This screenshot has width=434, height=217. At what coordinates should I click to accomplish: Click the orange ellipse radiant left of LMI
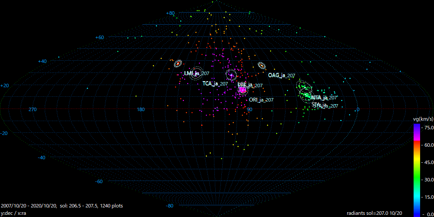(178, 64)
